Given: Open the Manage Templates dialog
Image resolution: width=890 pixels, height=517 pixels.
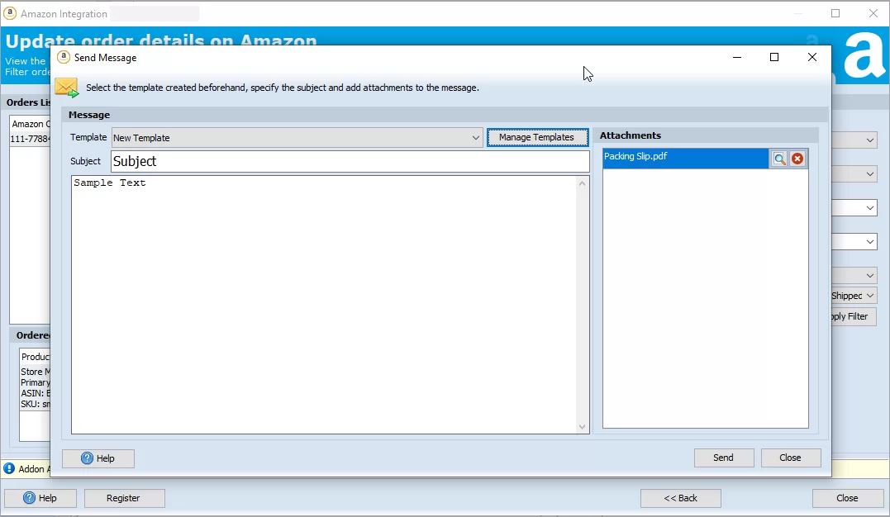Looking at the screenshot, I should click(x=537, y=137).
